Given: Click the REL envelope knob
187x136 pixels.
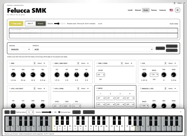Looking at the screenshot, I should pyautogui.click(x=43, y=75).
